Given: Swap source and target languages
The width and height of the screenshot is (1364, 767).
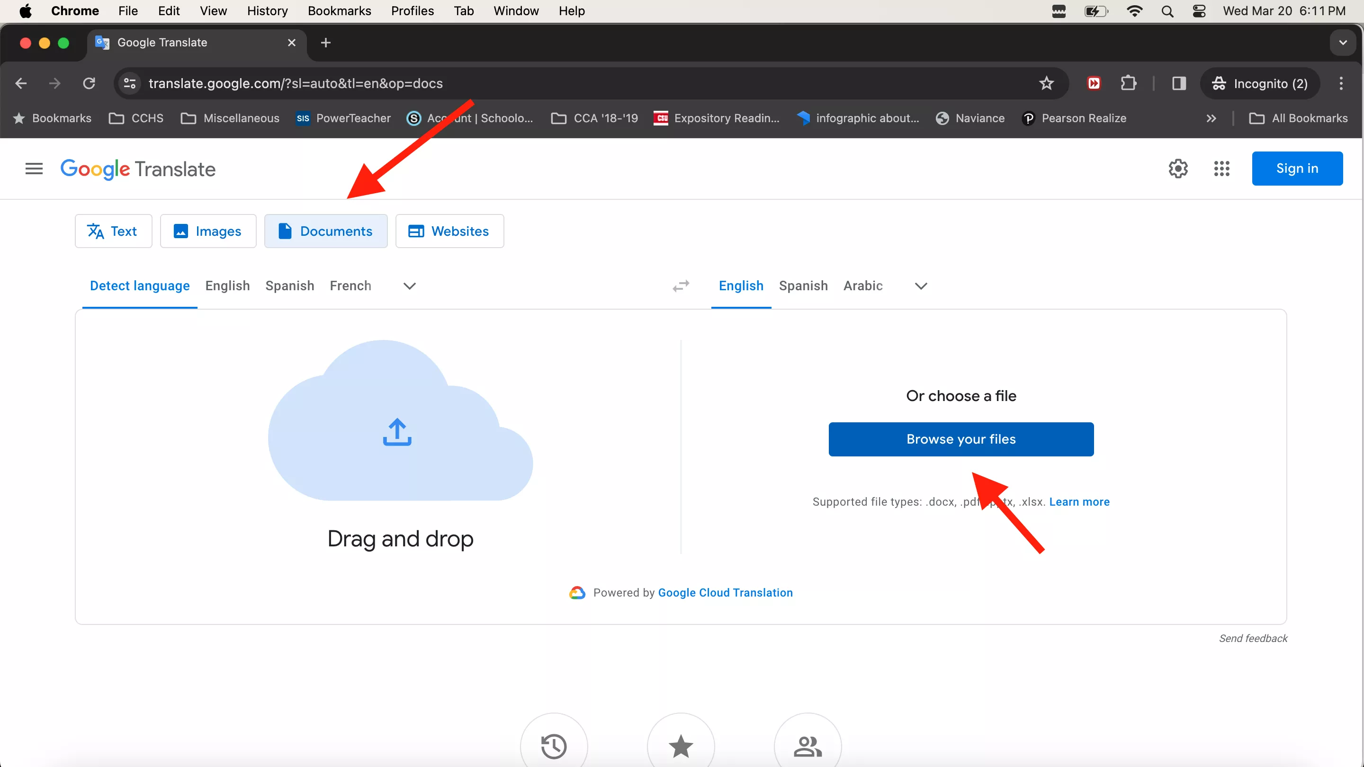Looking at the screenshot, I should click(x=681, y=286).
